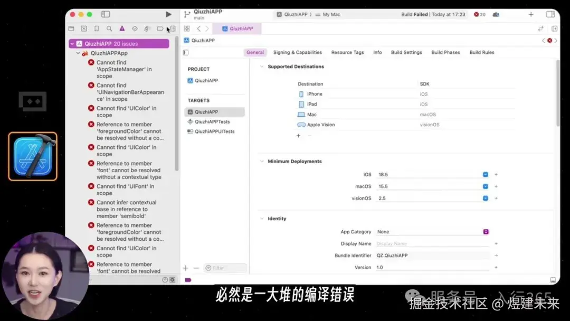Click the editor swap arrows icon

pyautogui.click(x=540, y=29)
